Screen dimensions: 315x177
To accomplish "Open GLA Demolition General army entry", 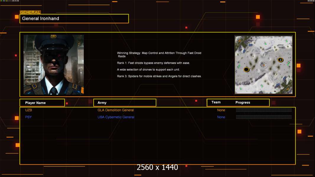I will click(116, 110).
